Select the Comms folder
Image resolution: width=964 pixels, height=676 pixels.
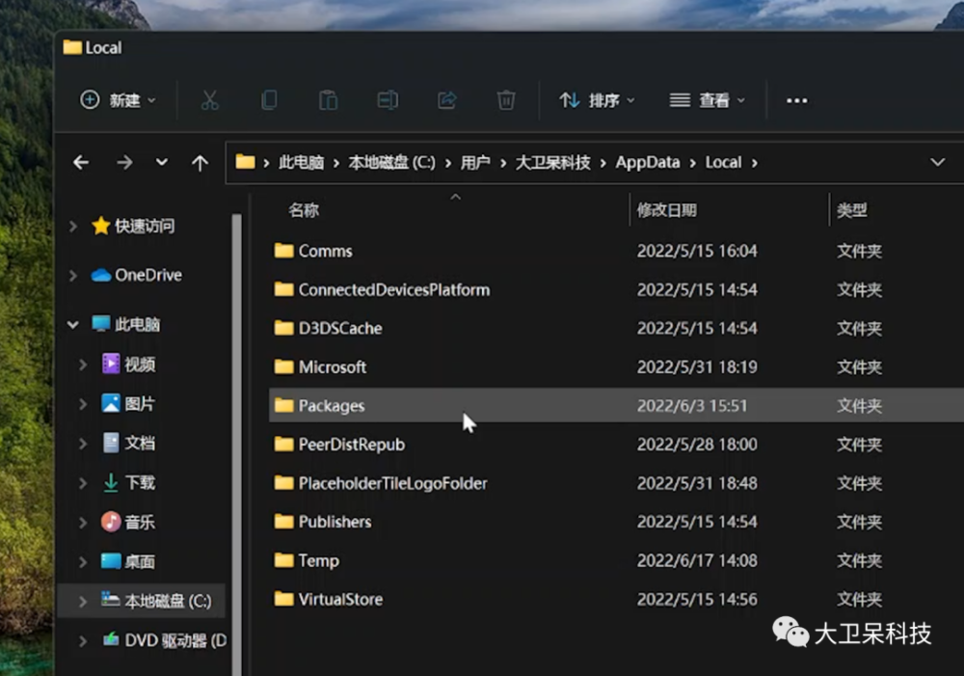point(616,251)
